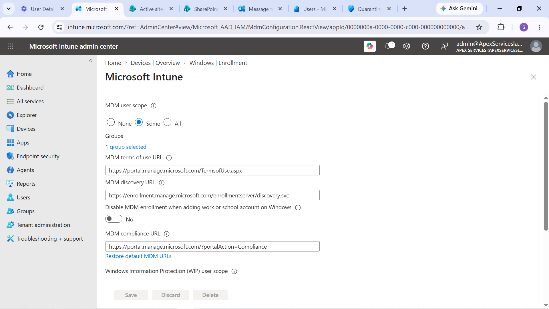
Task: Click the Users person icon
Action: click(10, 197)
